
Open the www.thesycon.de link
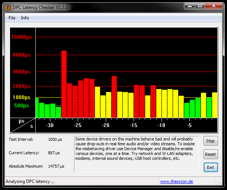coord(176,181)
